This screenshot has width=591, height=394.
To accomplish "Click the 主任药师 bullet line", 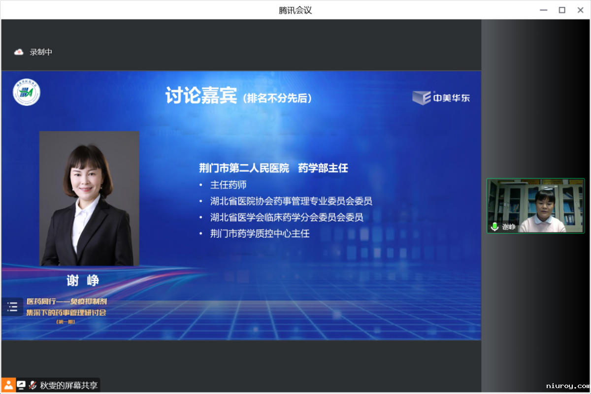I will click(228, 185).
